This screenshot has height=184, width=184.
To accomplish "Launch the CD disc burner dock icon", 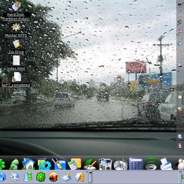I will (121, 165).
